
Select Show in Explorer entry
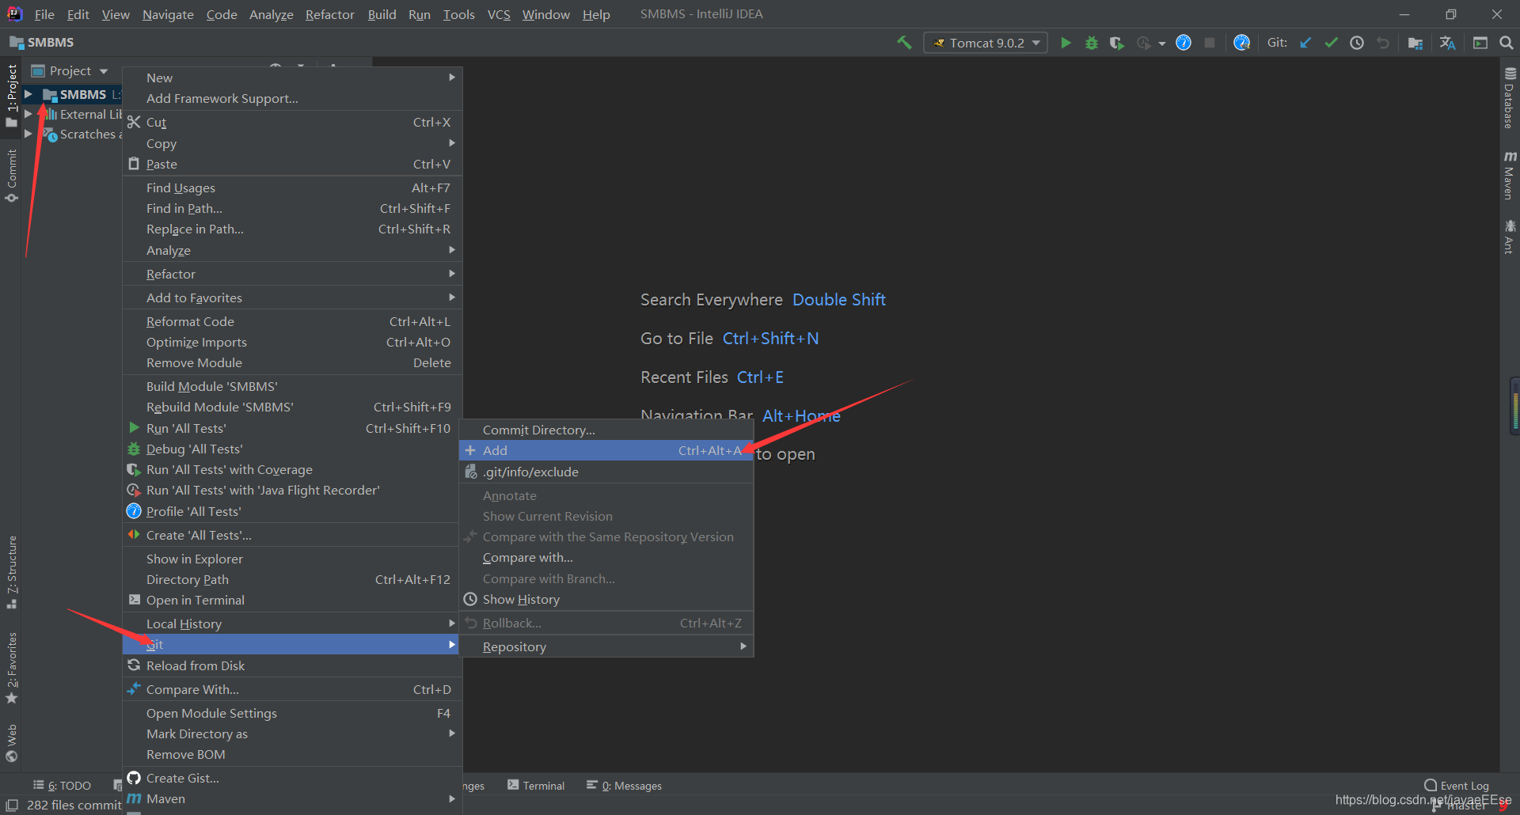[x=292, y=559]
